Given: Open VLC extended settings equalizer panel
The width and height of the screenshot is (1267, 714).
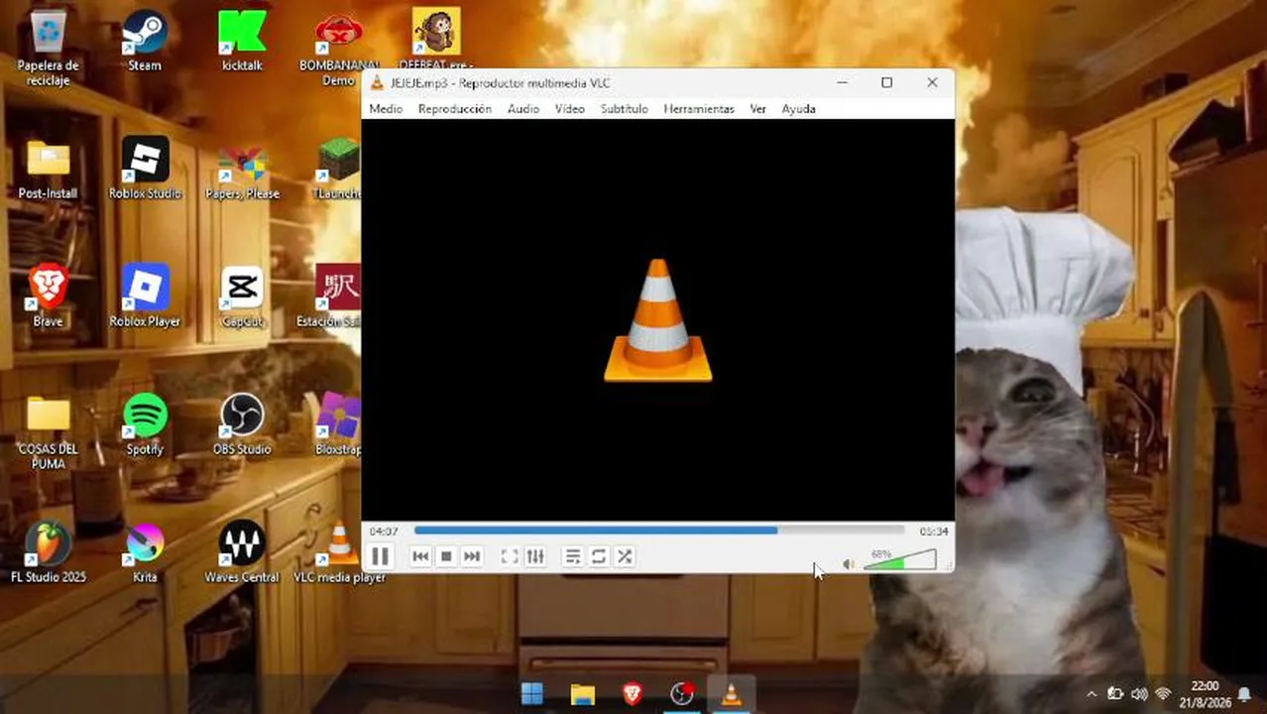Looking at the screenshot, I should pos(535,556).
